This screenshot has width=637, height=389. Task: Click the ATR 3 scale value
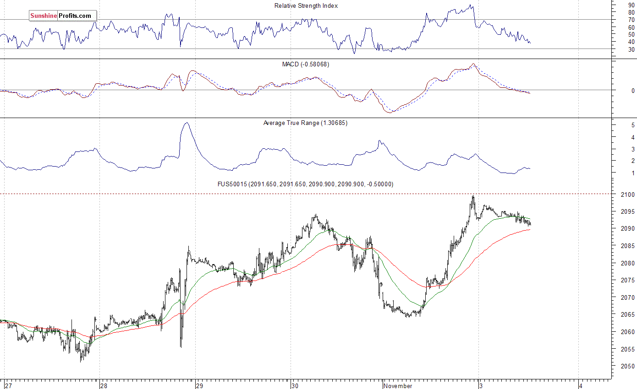[x=633, y=149]
